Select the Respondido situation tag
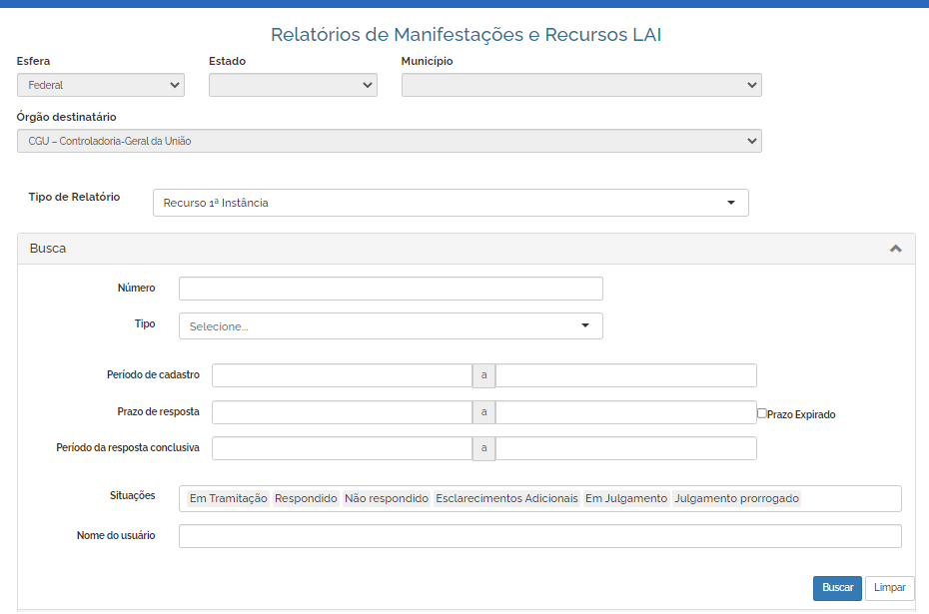 [306, 498]
